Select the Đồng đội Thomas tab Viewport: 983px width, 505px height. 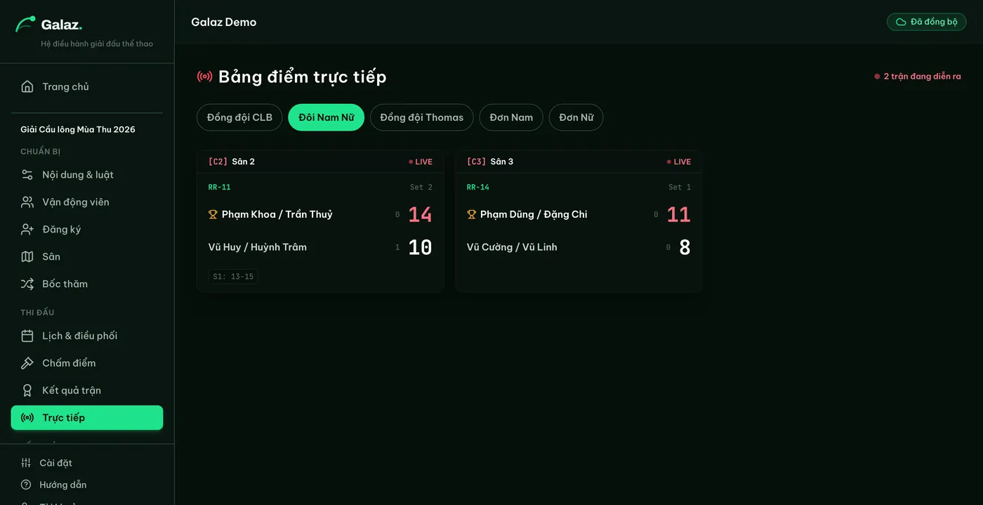click(422, 117)
